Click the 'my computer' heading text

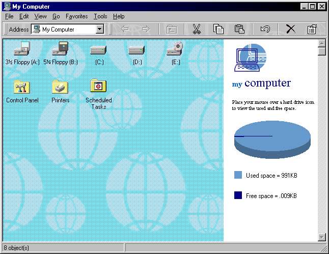tap(261, 83)
